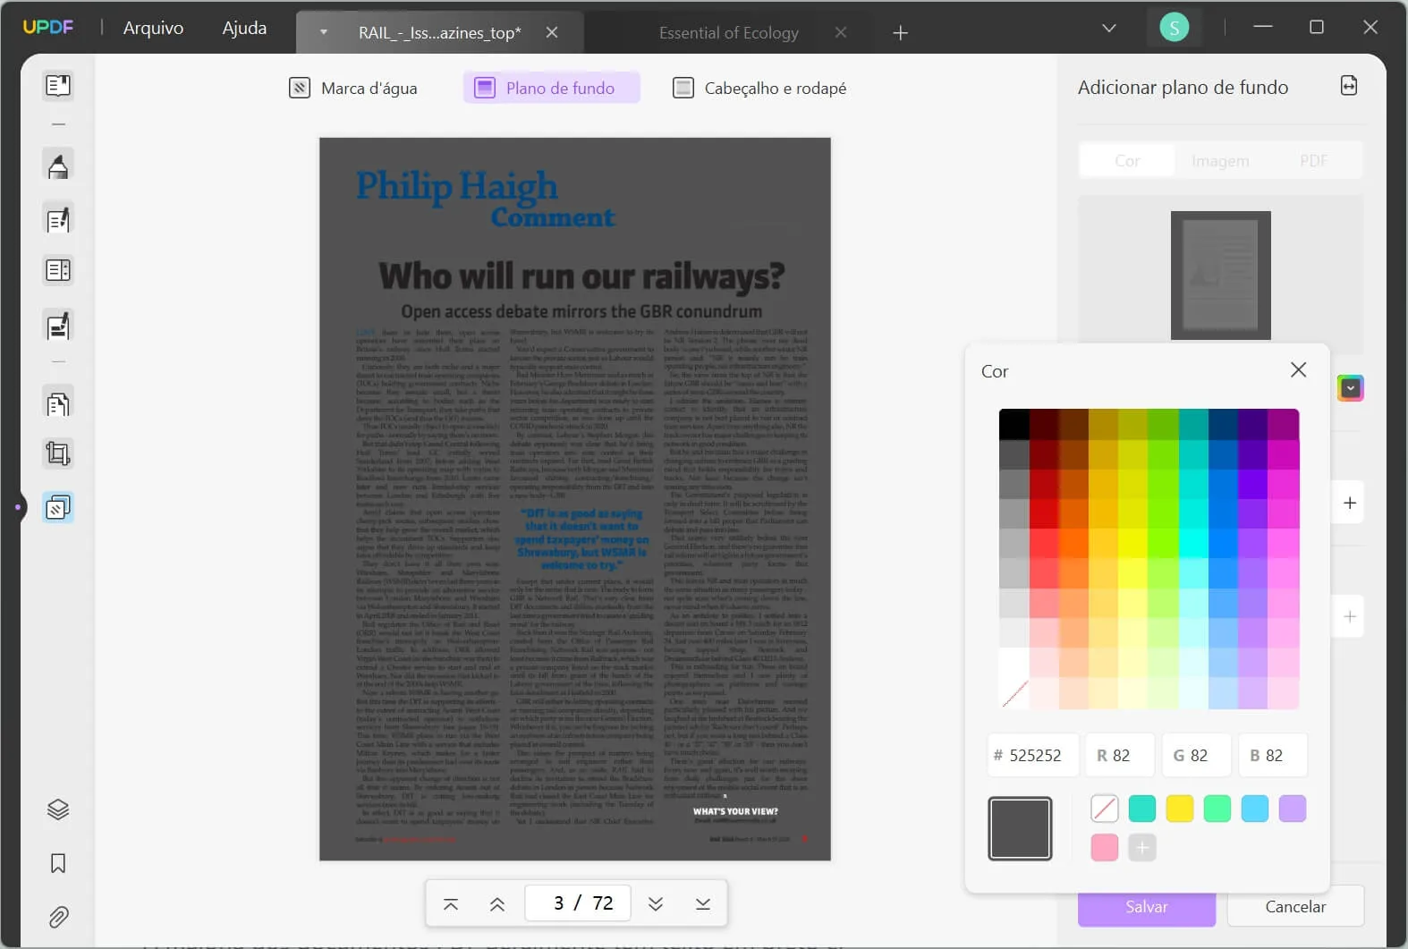Expand the chevron menu near the avatar
Screen dimensions: 1408x949
tap(1109, 28)
